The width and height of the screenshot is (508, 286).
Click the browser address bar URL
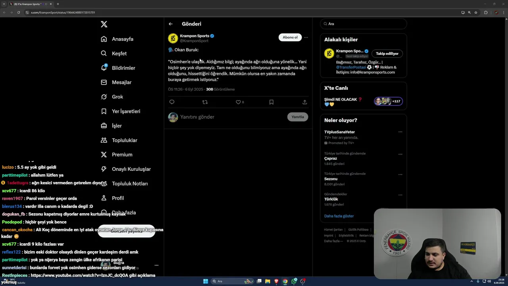coord(63,12)
